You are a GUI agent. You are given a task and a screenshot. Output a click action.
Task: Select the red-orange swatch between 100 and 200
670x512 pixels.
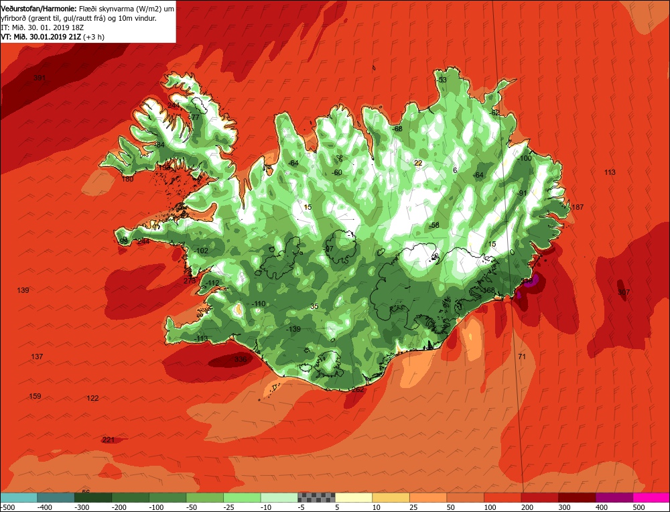[x=503, y=497]
